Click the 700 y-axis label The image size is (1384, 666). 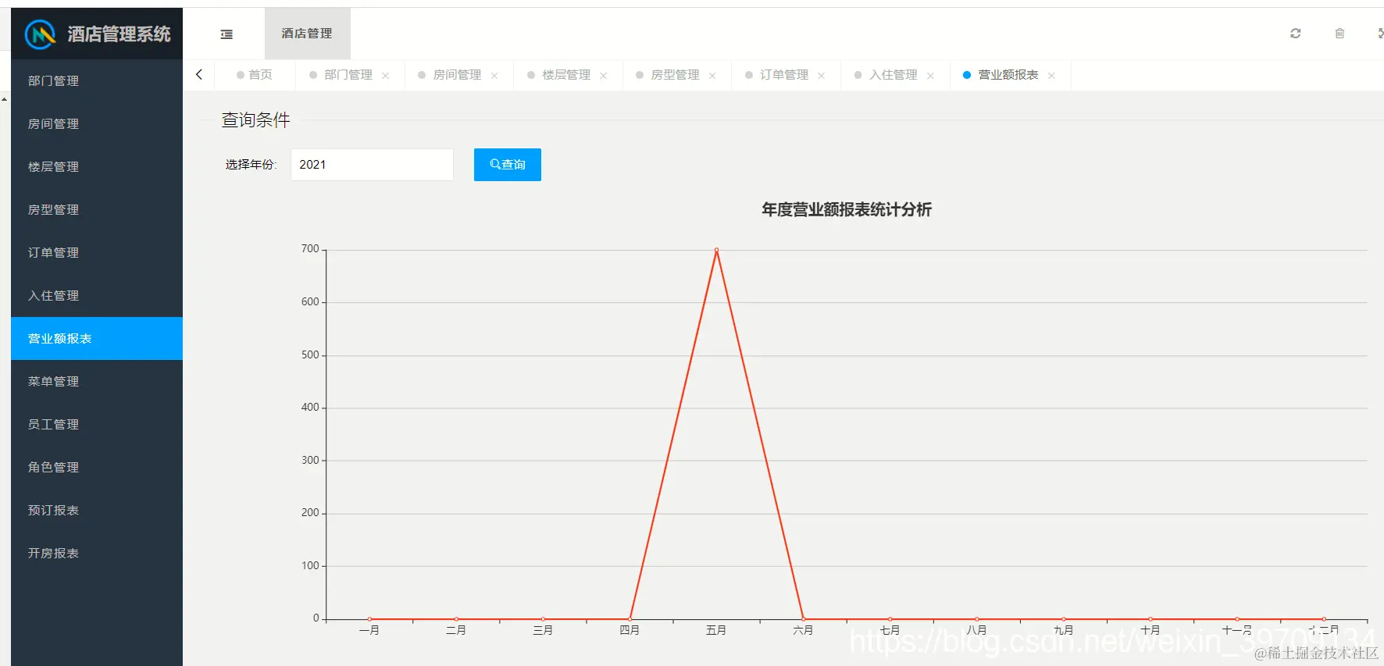coord(310,249)
